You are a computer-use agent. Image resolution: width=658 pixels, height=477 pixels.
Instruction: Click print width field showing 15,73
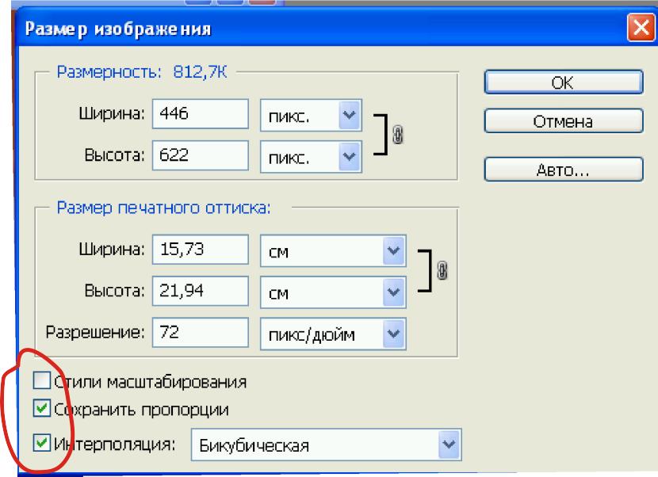click(x=200, y=250)
